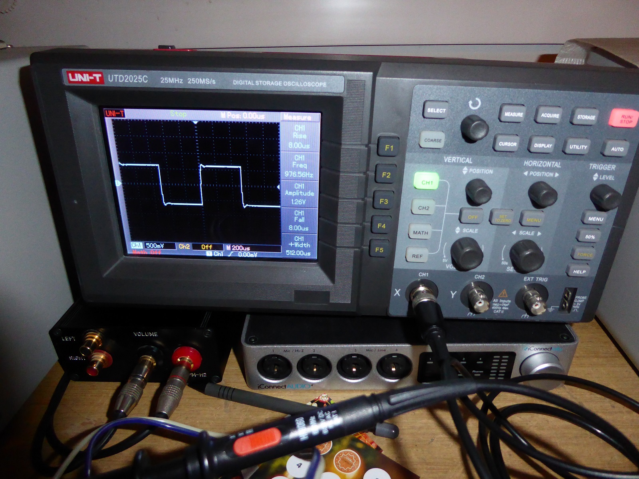Select the CH1 Fall 8.00us measurement
This screenshot has height=479, width=639.
[x=299, y=220]
